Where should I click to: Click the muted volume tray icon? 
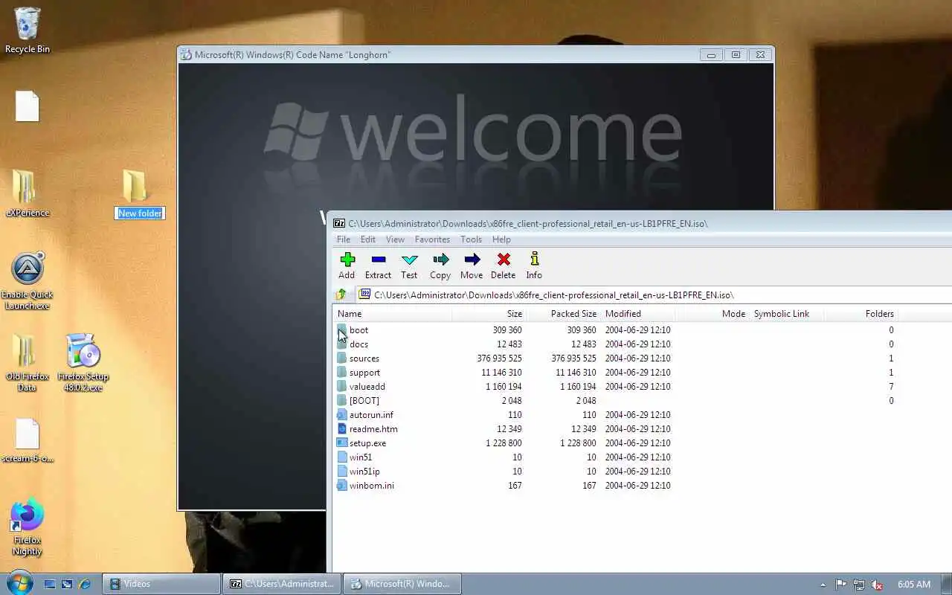coord(877,585)
